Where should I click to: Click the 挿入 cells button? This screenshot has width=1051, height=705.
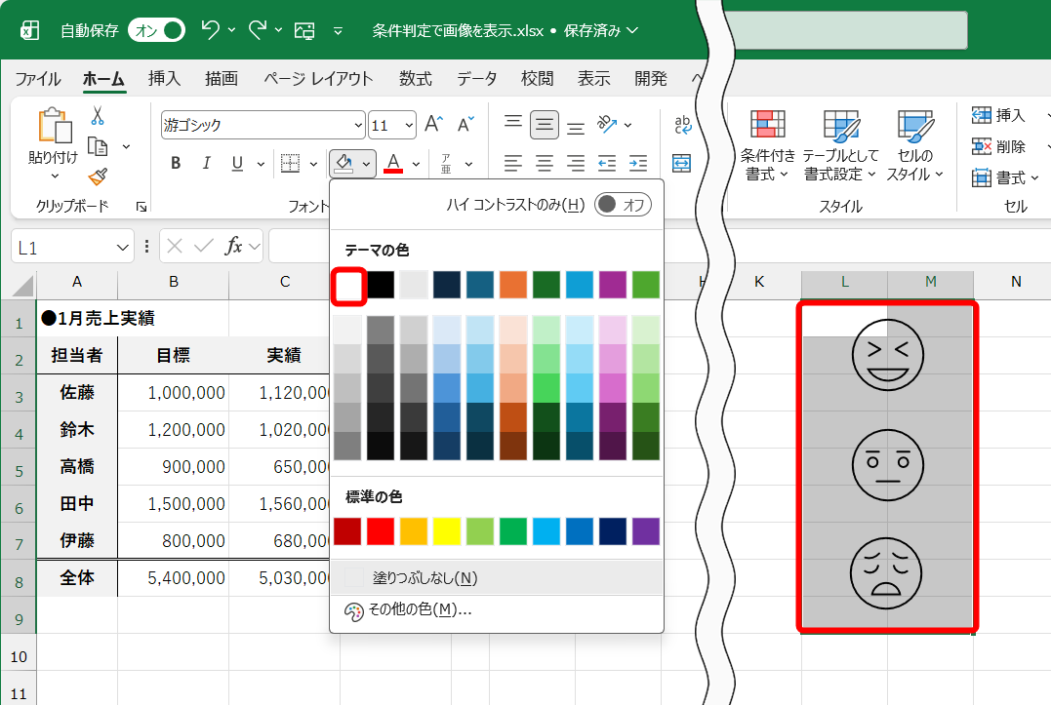(998, 115)
